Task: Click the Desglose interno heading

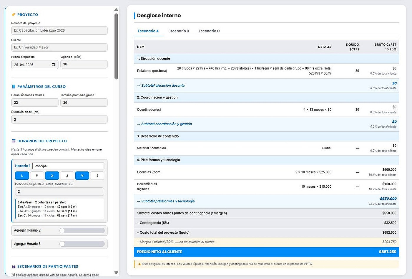Action: pyautogui.click(x=159, y=15)
